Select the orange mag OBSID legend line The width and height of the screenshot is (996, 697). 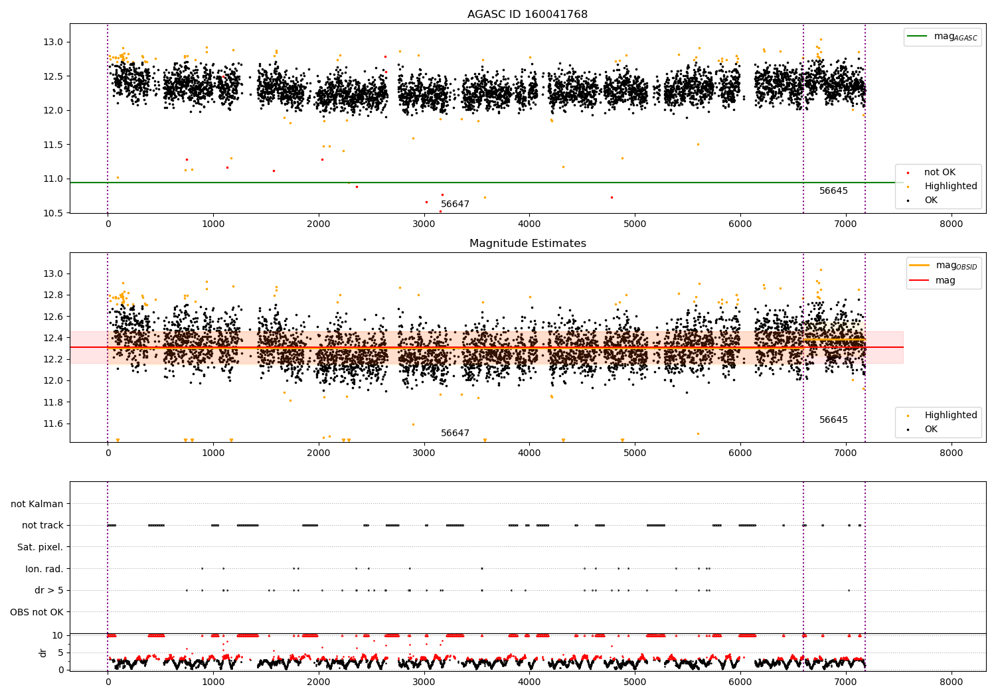[919, 265]
